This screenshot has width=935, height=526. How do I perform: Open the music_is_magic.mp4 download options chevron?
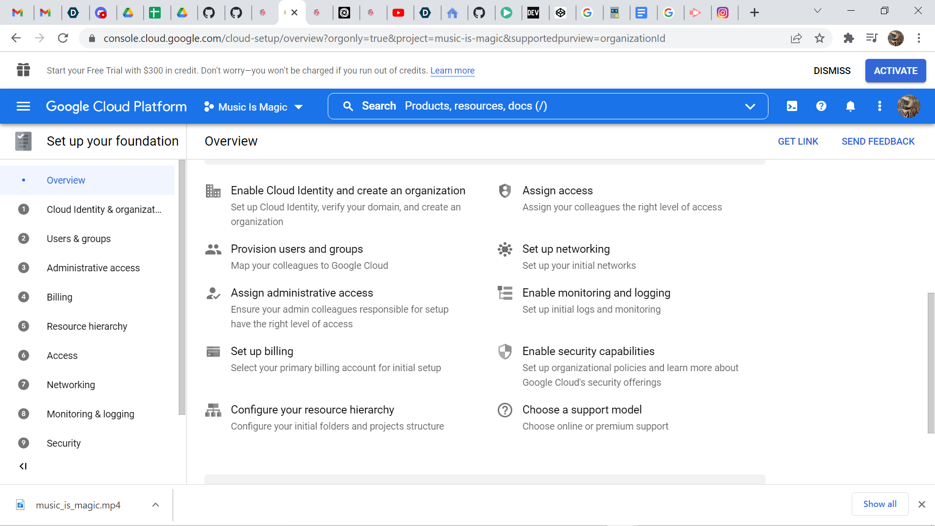pos(155,505)
